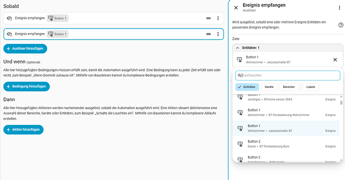Toggle the Labels filter chip
345x180 pixels.
(x=310, y=87)
